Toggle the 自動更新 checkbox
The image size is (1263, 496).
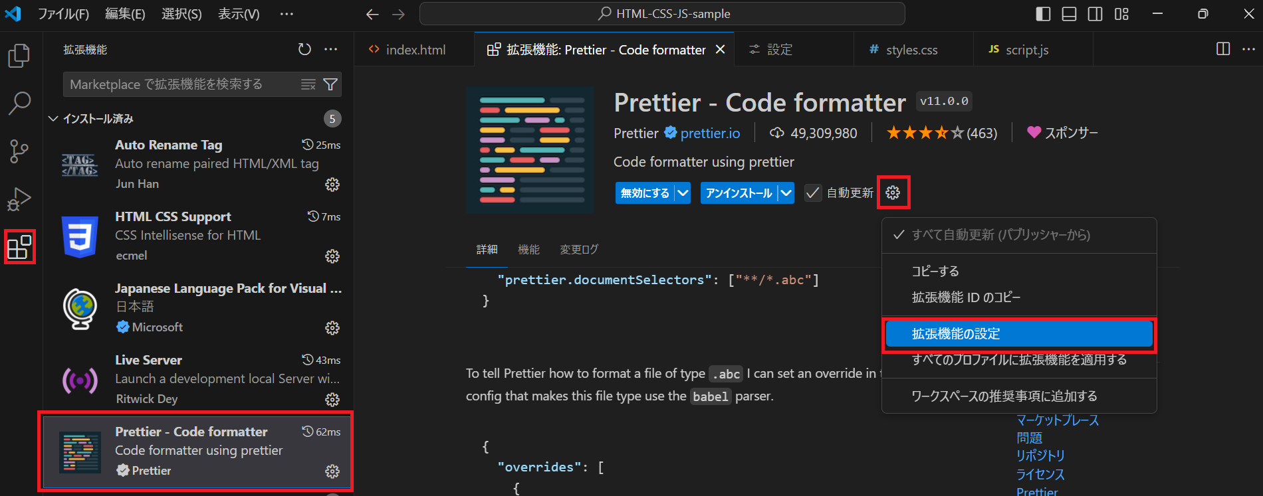[812, 193]
